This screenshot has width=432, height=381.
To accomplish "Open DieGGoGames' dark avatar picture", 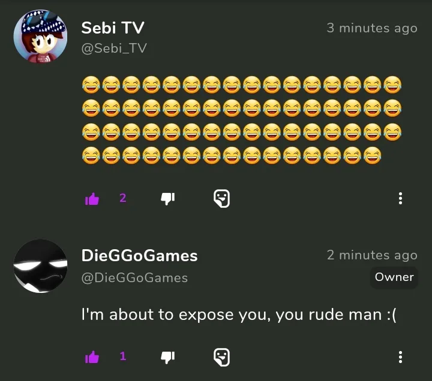I will tap(41, 266).
